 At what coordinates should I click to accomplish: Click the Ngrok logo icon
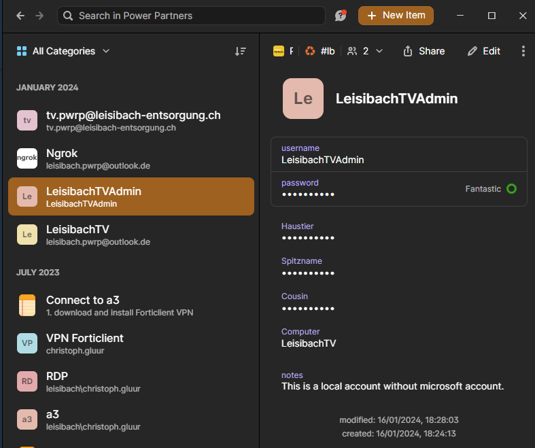(27, 158)
